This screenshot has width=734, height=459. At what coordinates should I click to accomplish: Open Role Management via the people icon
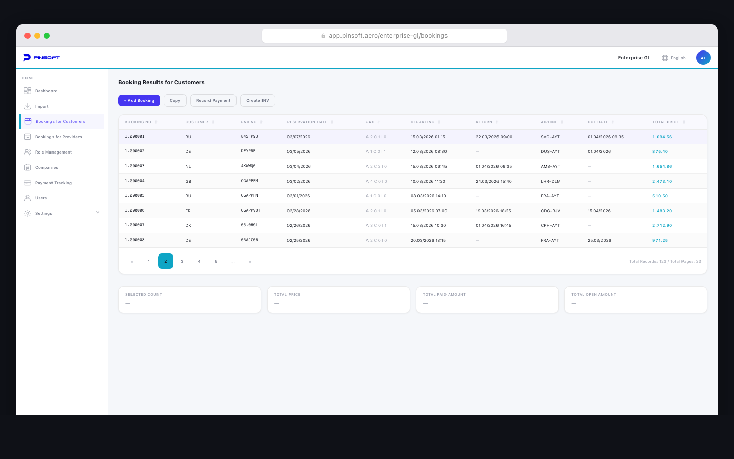click(28, 152)
